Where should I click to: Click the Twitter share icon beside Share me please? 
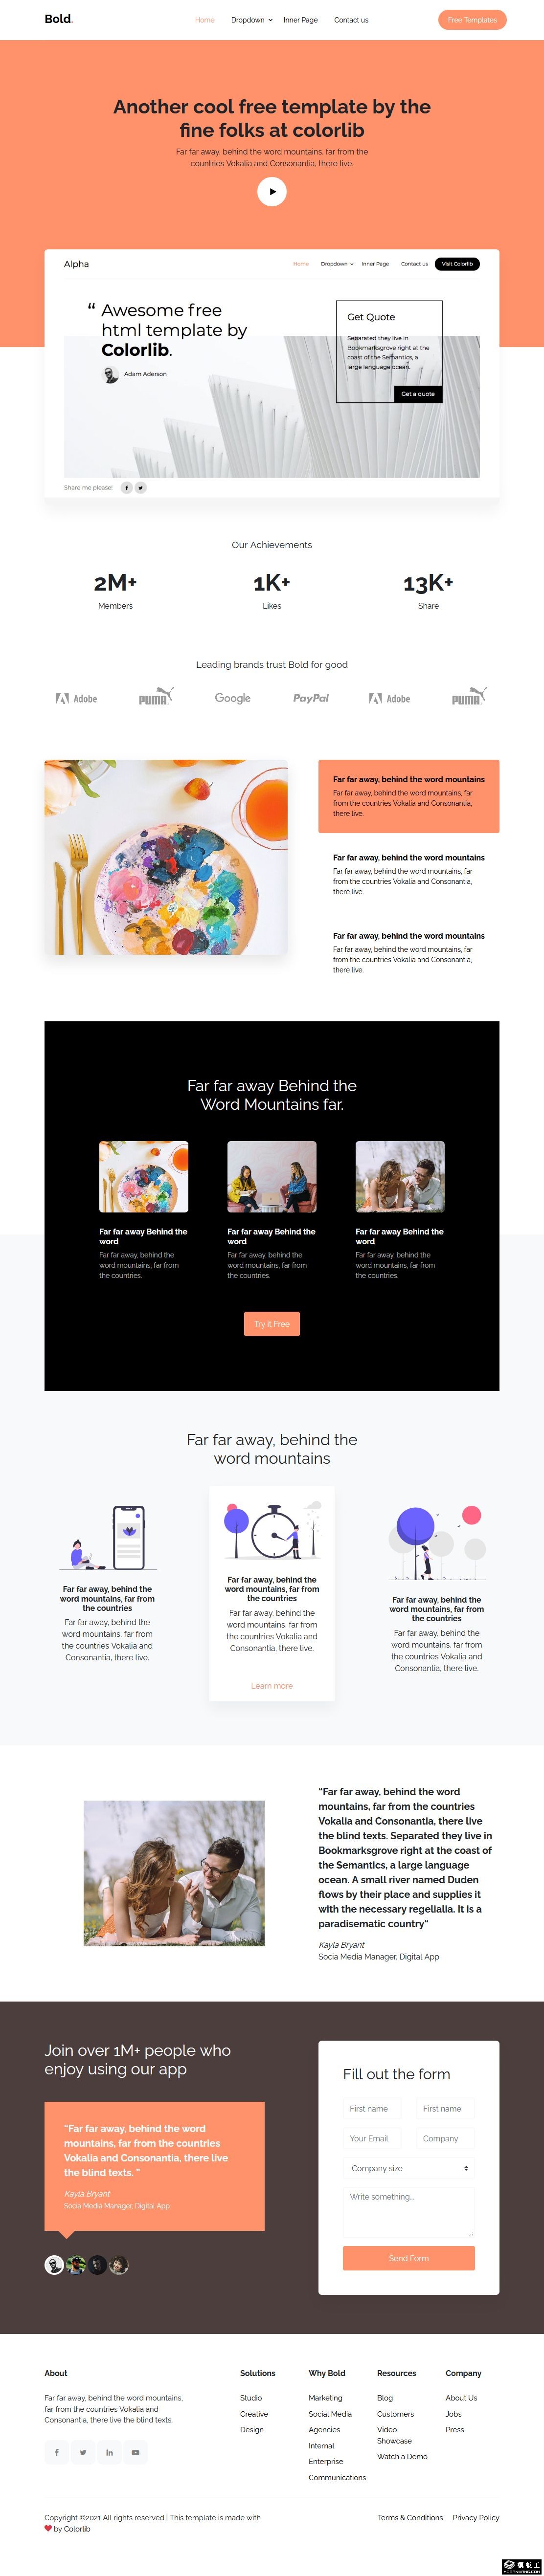[x=141, y=488]
